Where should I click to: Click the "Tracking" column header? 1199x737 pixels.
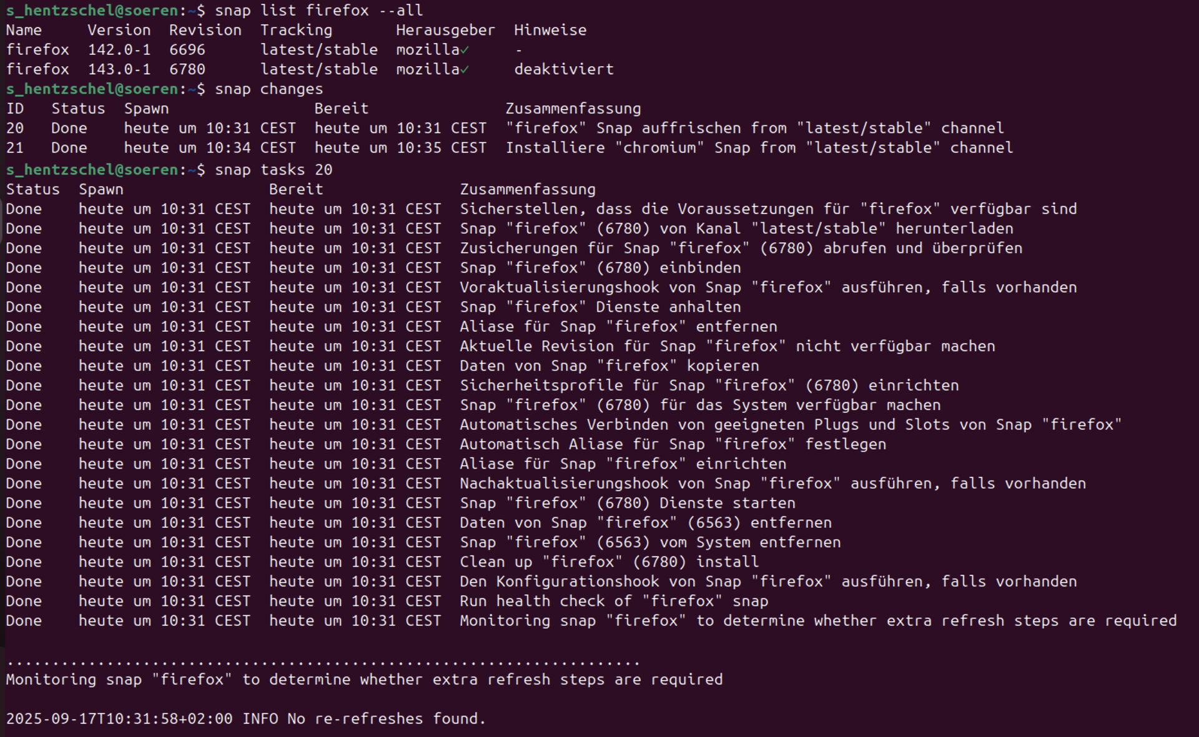(296, 30)
